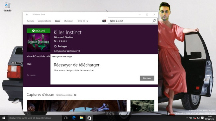Go to the Films et TV tab
Viewport: 216px width, 121px height.
[x=82, y=21]
